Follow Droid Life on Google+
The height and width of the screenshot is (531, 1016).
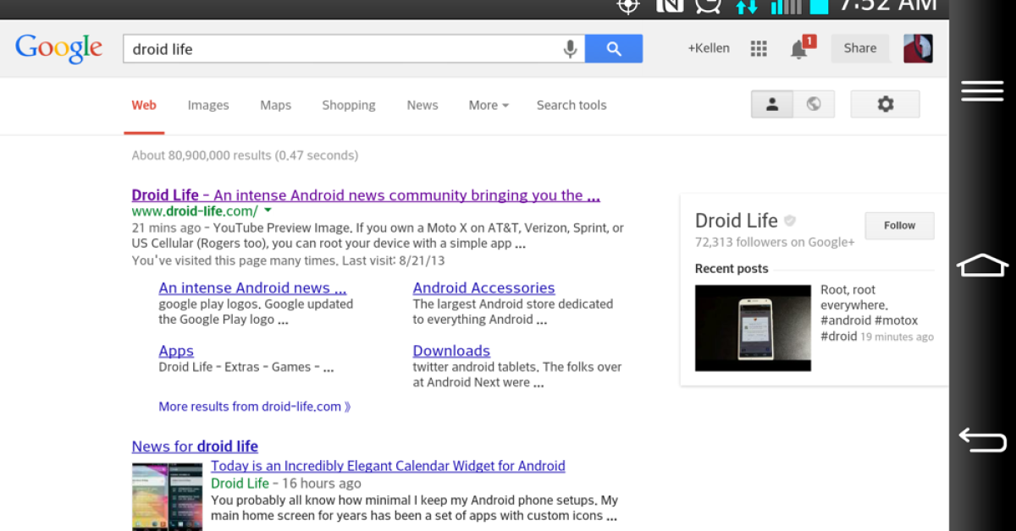coord(899,226)
